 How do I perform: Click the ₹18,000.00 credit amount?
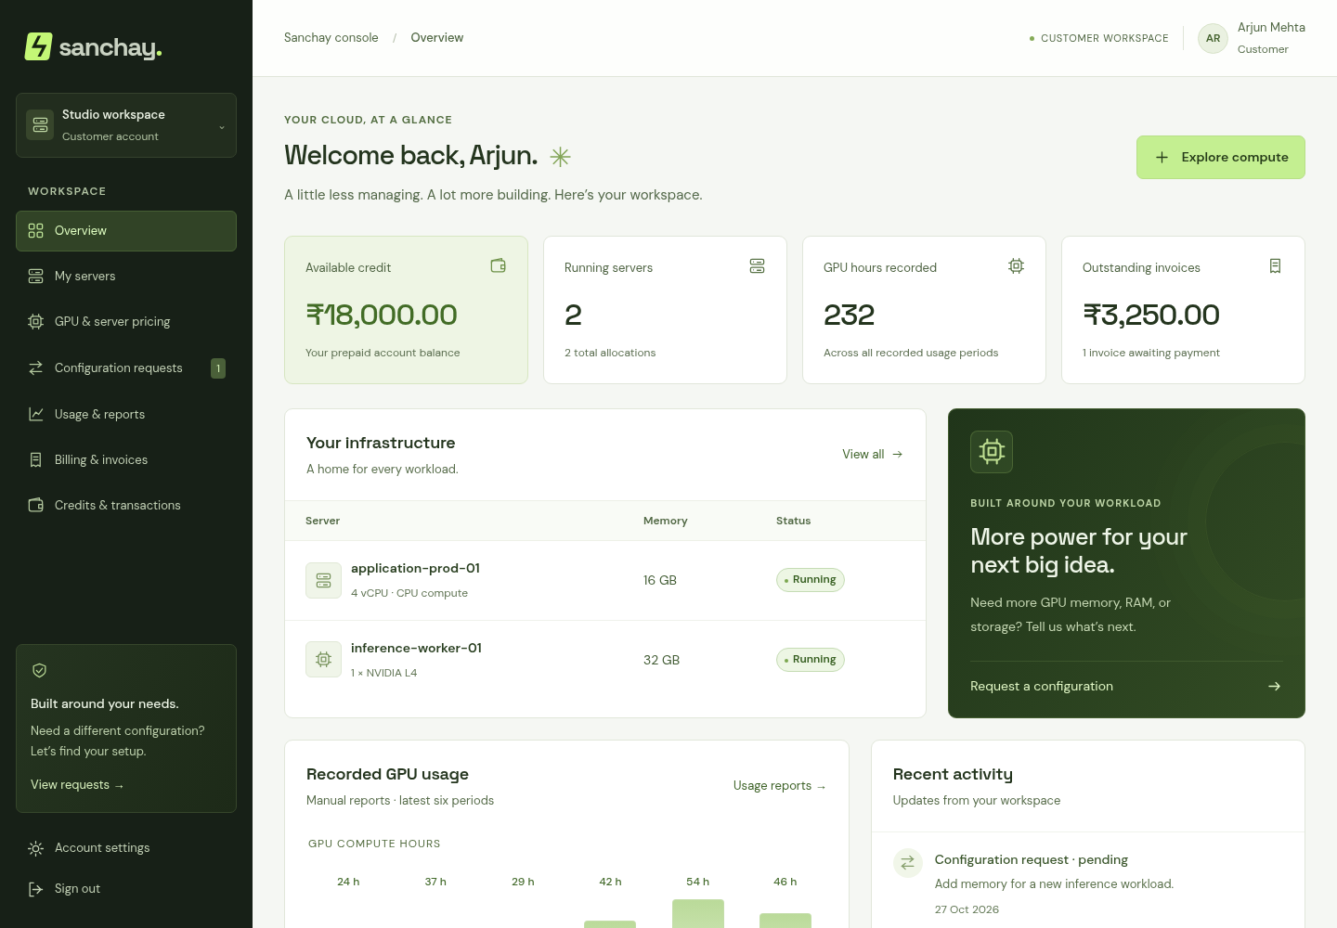pos(382,316)
